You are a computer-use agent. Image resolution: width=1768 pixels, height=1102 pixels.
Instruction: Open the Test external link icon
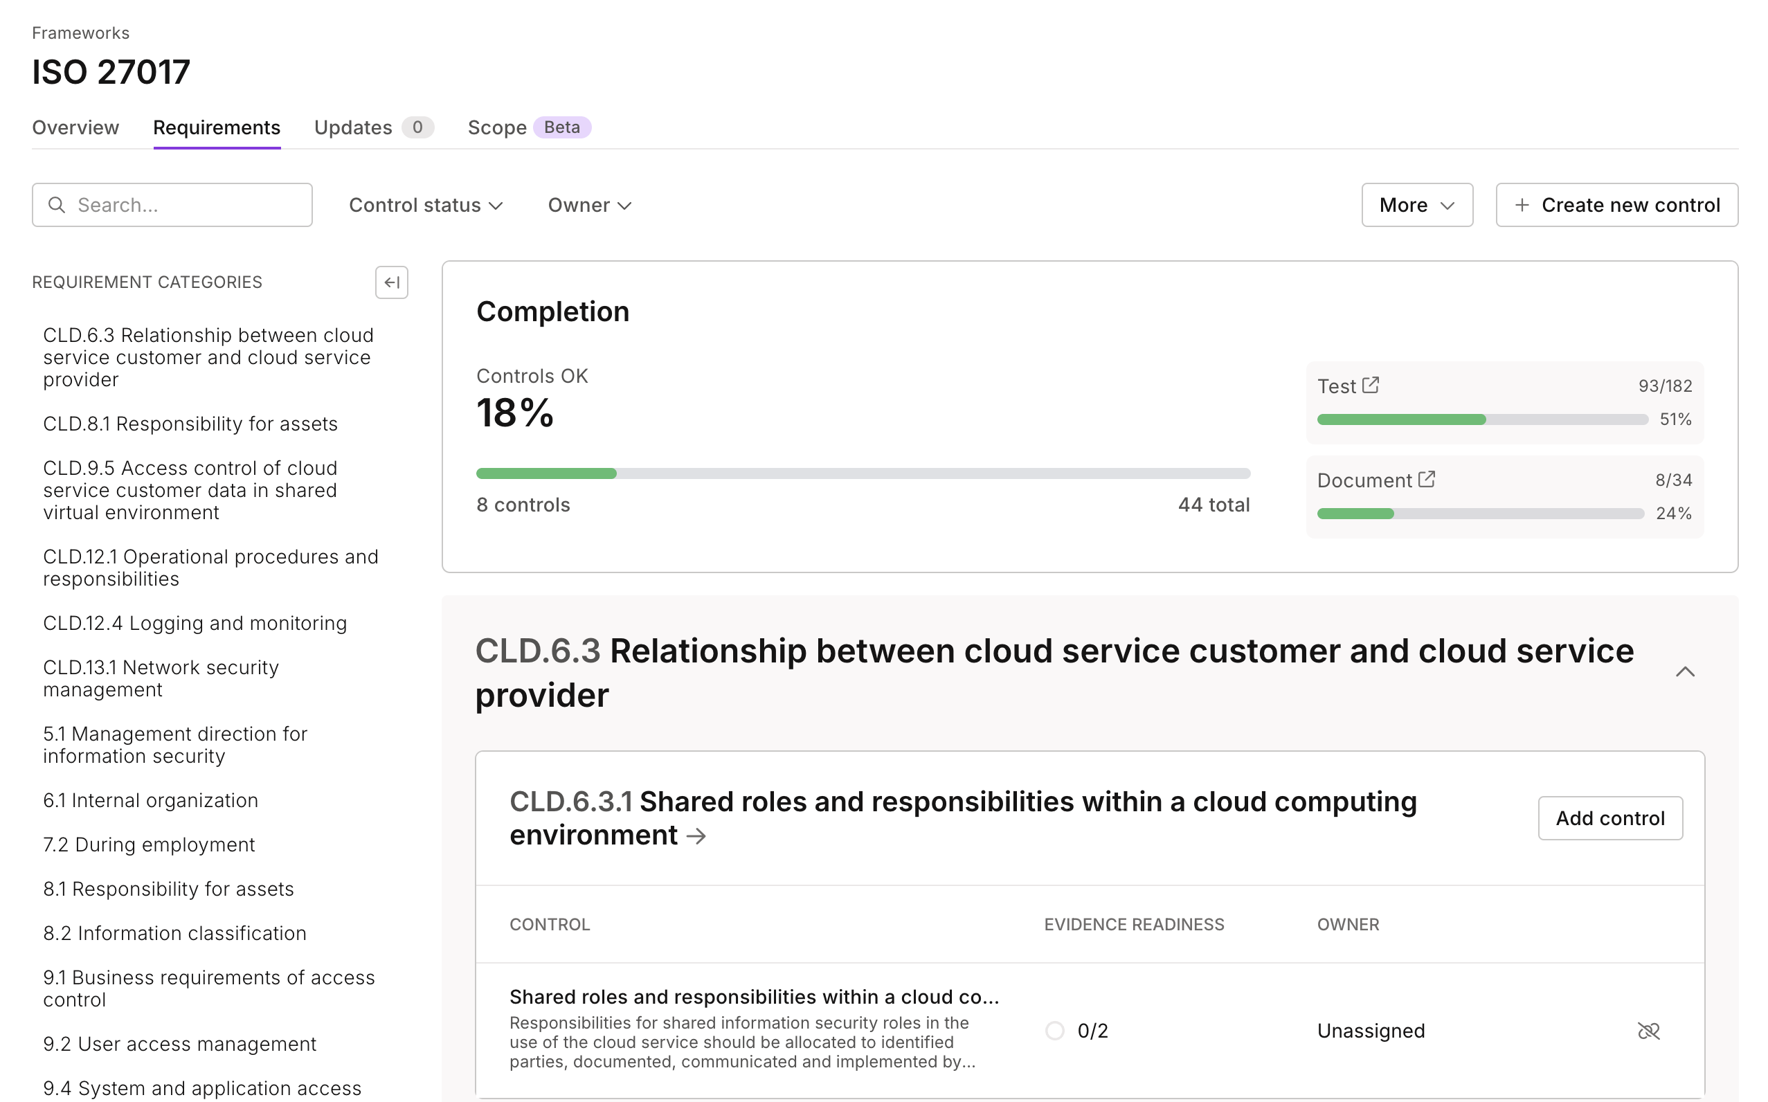click(1370, 385)
